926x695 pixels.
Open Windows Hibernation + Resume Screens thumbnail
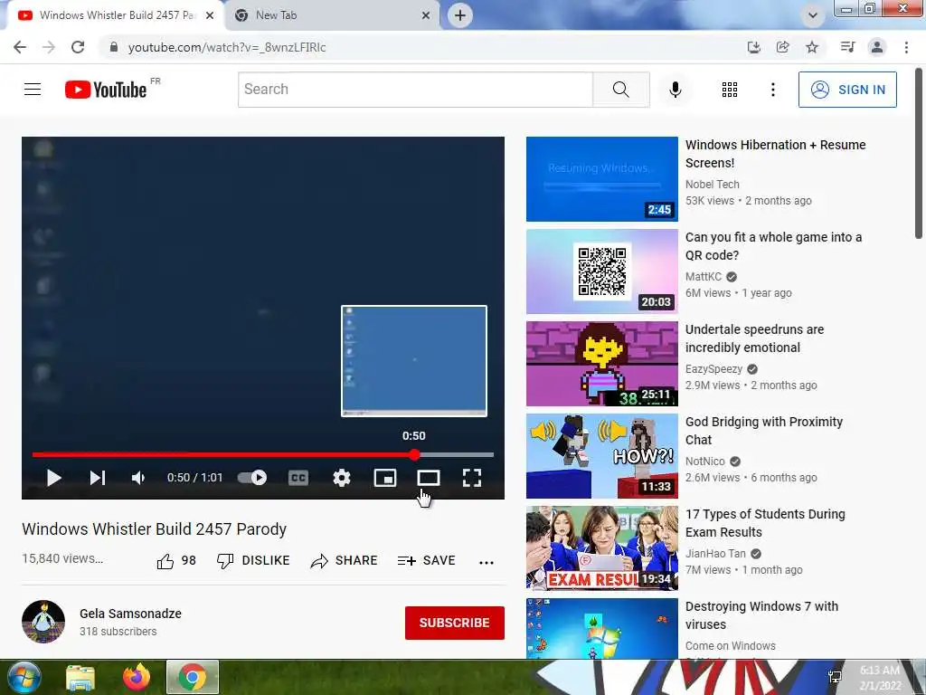(x=601, y=179)
